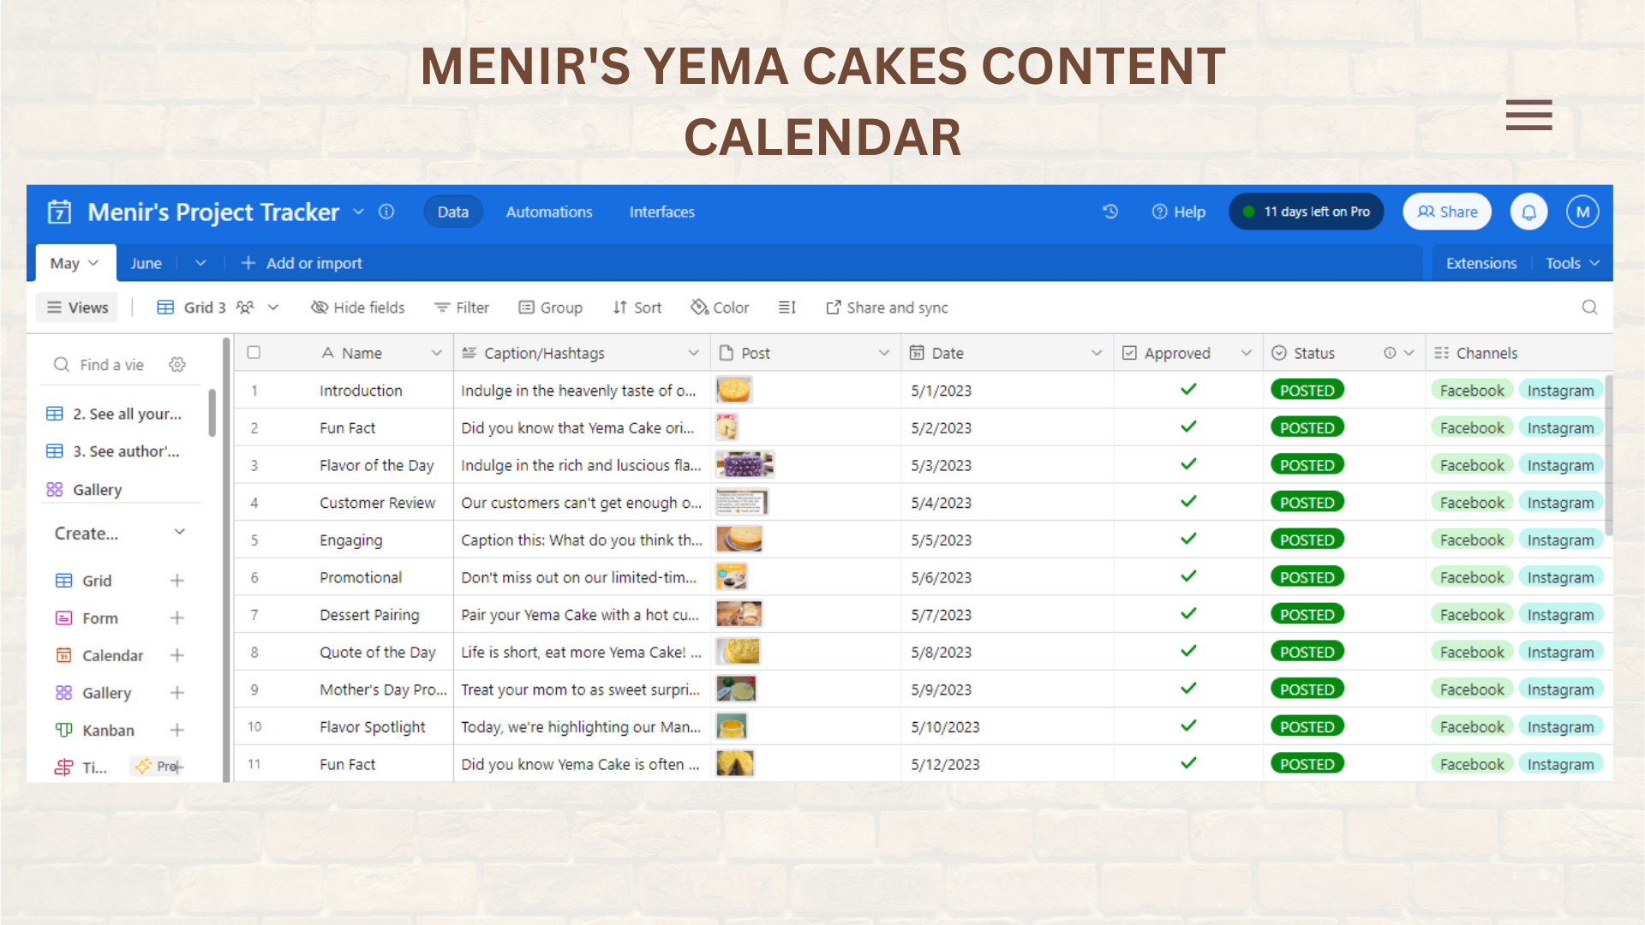Open view settings gear icon
1645x925 pixels.
tap(177, 365)
